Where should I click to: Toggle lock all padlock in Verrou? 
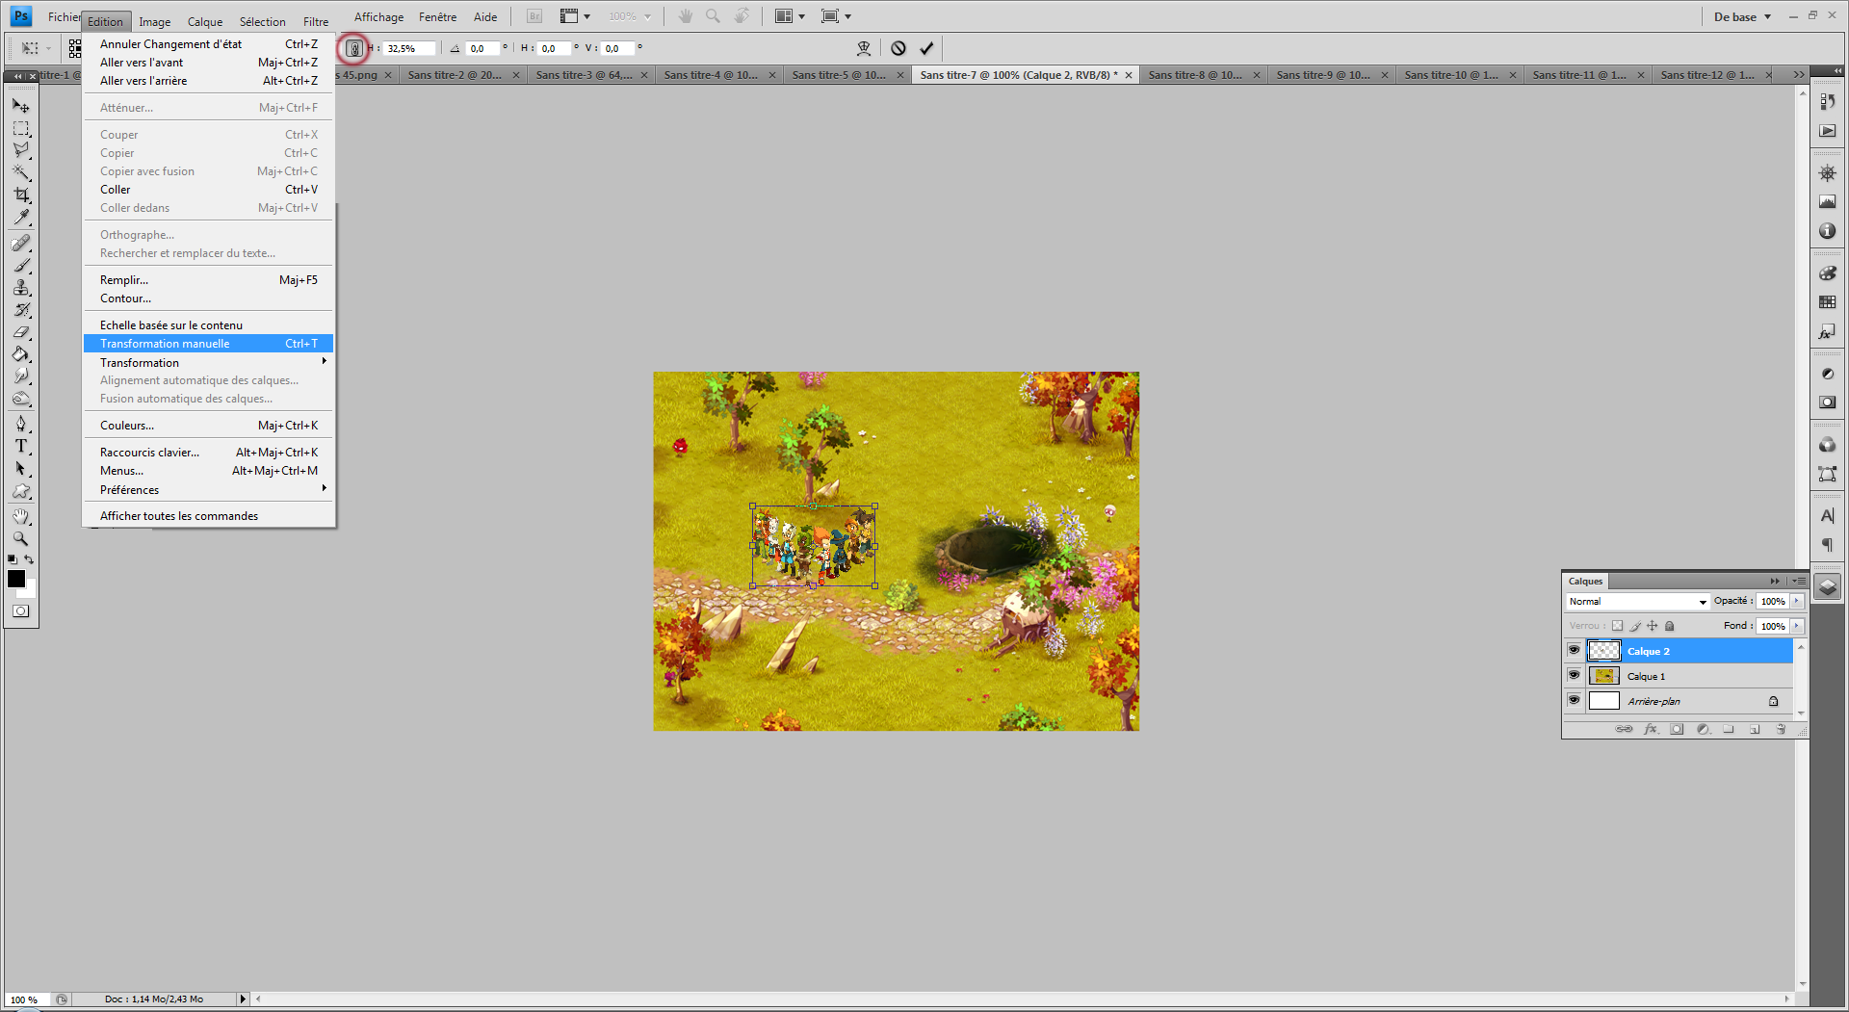1669,626
